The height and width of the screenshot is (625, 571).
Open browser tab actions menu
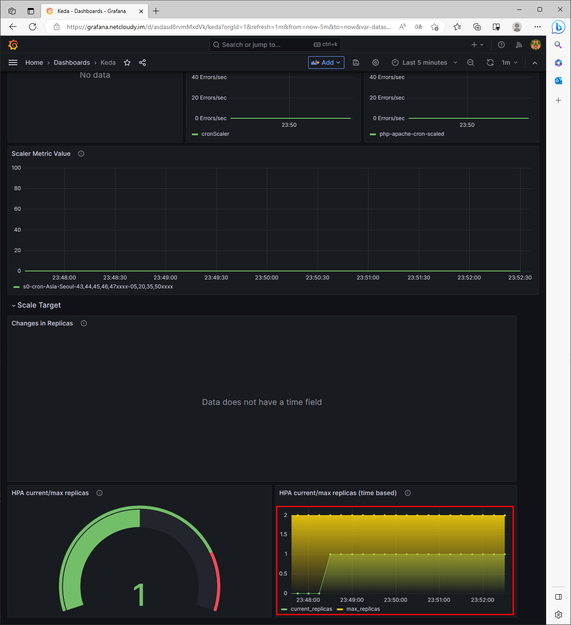coord(31,11)
